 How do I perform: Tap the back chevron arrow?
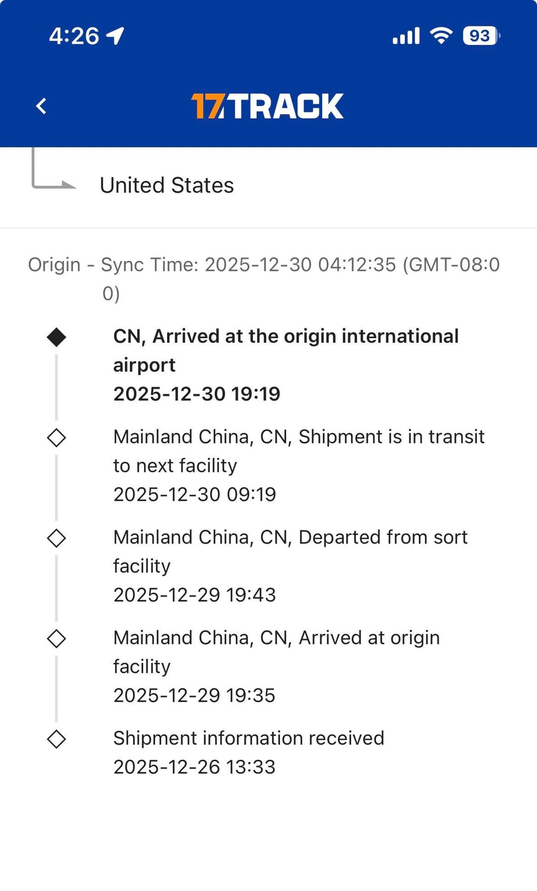(x=41, y=106)
